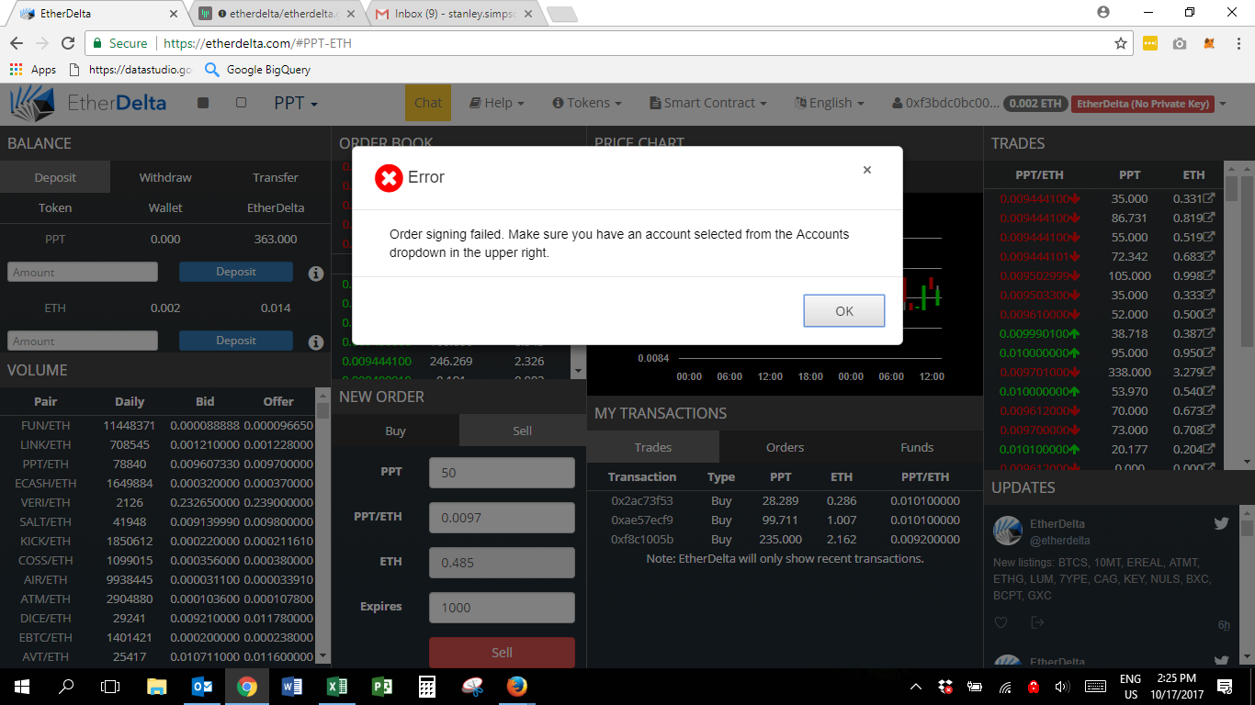Toggle the light outlined square theme button
This screenshot has width=1255, height=705.
pyautogui.click(x=241, y=103)
